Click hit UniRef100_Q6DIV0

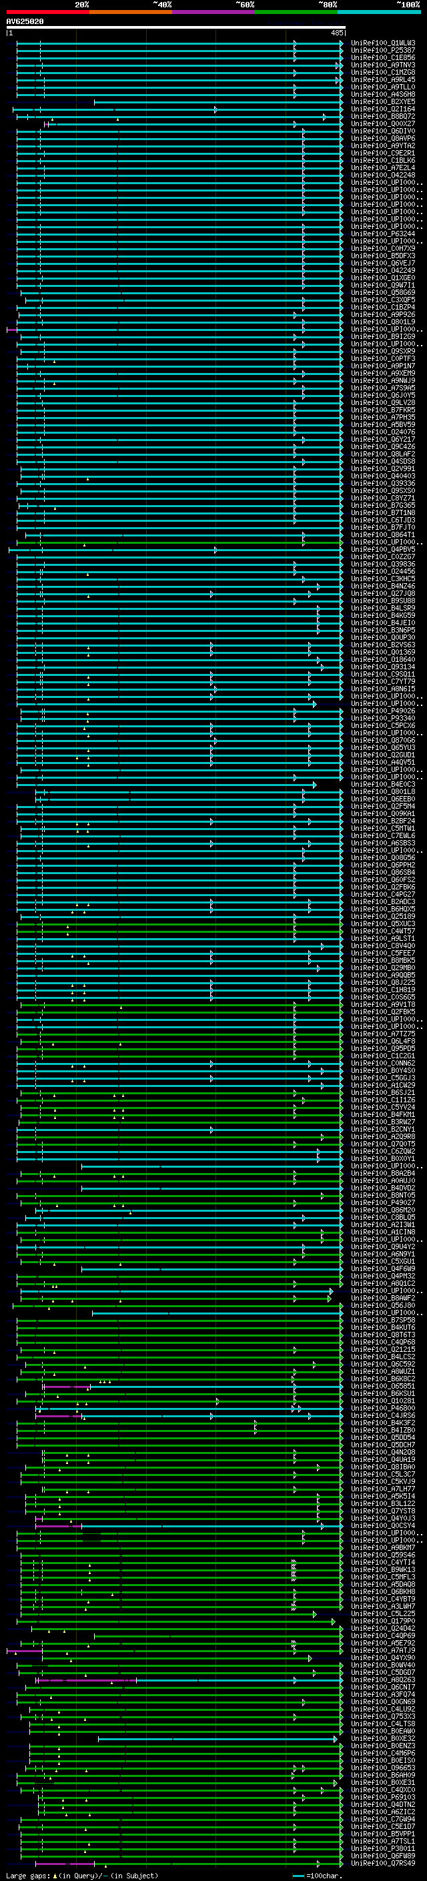(383, 131)
